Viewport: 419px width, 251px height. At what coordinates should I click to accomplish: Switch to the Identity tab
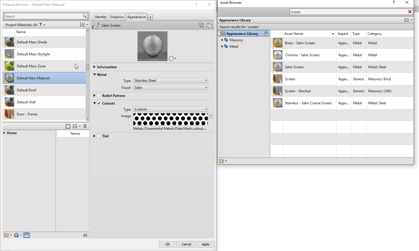(x=101, y=17)
